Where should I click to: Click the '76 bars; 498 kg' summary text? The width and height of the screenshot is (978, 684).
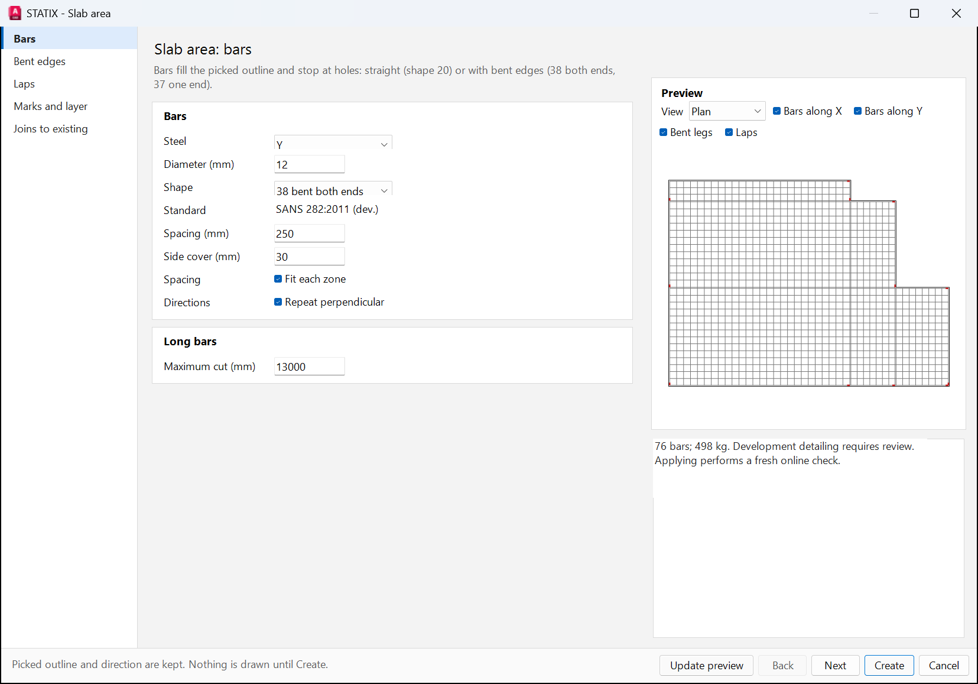[691, 446]
